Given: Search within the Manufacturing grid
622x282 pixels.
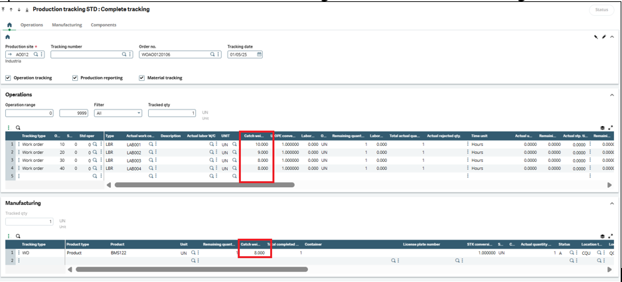Looking at the screenshot, I should pos(18,236).
